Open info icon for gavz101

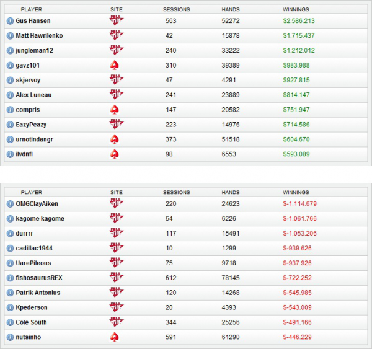point(10,65)
